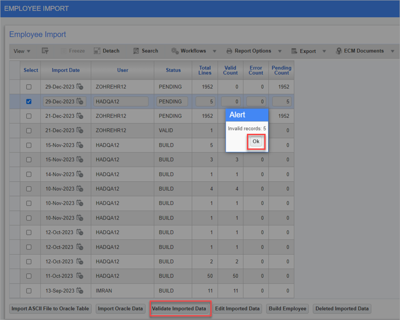
Task: Click the Report Options printer icon
Action: [230, 51]
